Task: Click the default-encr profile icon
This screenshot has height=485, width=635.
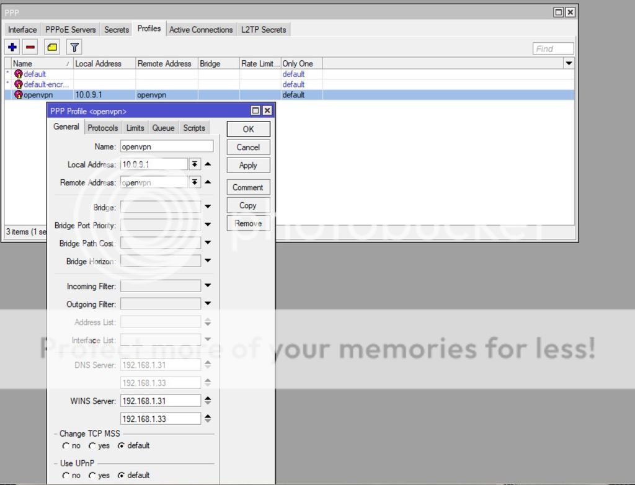Action: tap(18, 84)
